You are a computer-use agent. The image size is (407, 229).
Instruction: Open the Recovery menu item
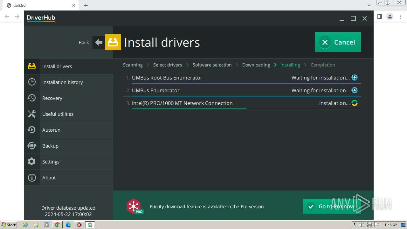tap(68, 98)
